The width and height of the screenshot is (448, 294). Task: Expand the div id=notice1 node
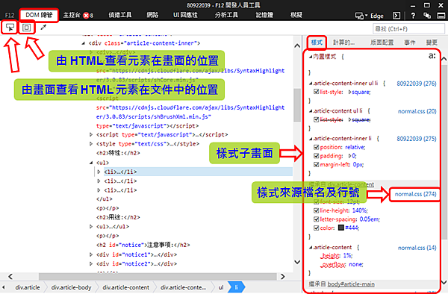click(91, 254)
